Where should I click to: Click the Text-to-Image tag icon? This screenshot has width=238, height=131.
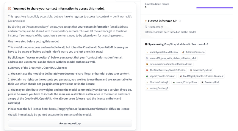point(146,27)
